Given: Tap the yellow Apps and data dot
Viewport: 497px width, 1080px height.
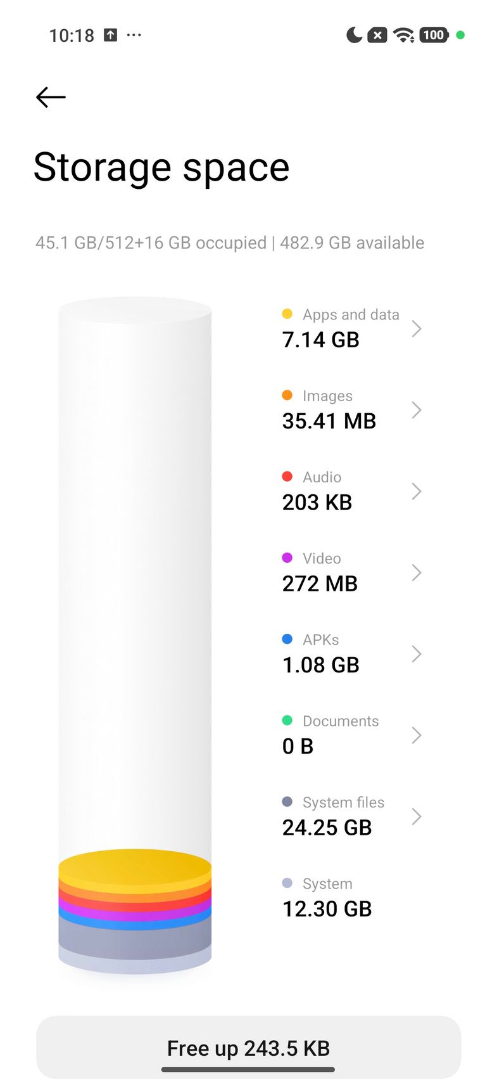Looking at the screenshot, I should click(287, 314).
